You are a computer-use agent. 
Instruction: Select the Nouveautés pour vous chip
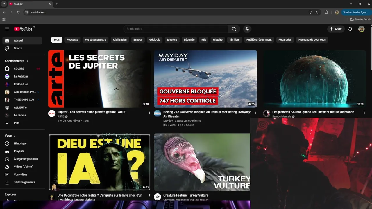tap(312, 40)
